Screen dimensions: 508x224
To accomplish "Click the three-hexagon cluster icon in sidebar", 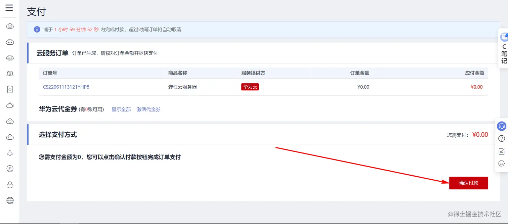I will click(10, 184).
